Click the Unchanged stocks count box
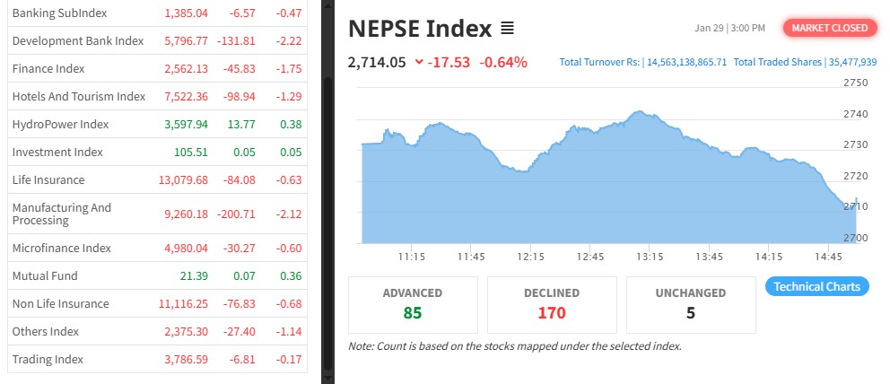 point(691,304)
